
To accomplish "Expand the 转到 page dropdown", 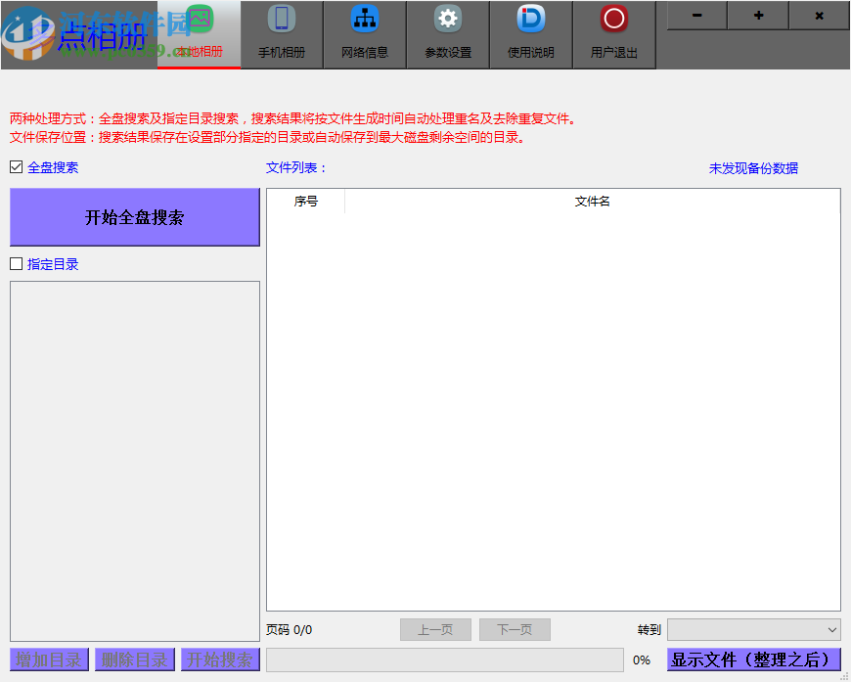I will (753, 630).
